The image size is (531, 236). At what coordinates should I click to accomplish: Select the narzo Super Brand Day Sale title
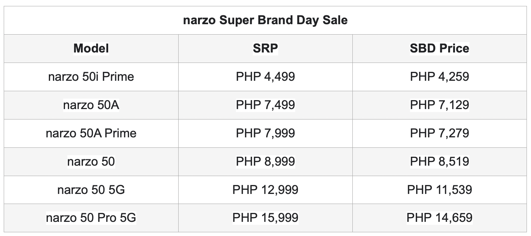coord(265,20)
